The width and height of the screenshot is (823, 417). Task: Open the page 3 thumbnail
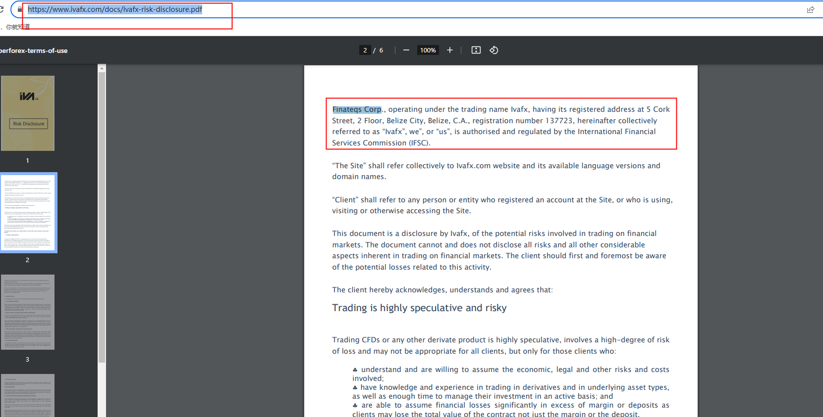(x=28, y=312)
